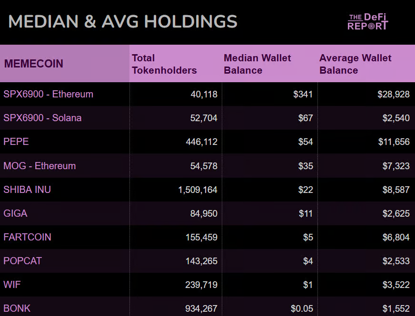
Task: Click the Median Wallet Balance header
Action: coord(257,64)
